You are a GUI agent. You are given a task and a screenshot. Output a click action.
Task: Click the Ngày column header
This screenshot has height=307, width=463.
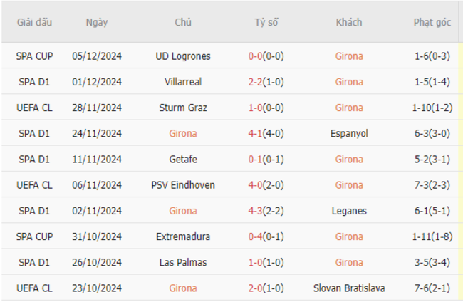(97, 22)
